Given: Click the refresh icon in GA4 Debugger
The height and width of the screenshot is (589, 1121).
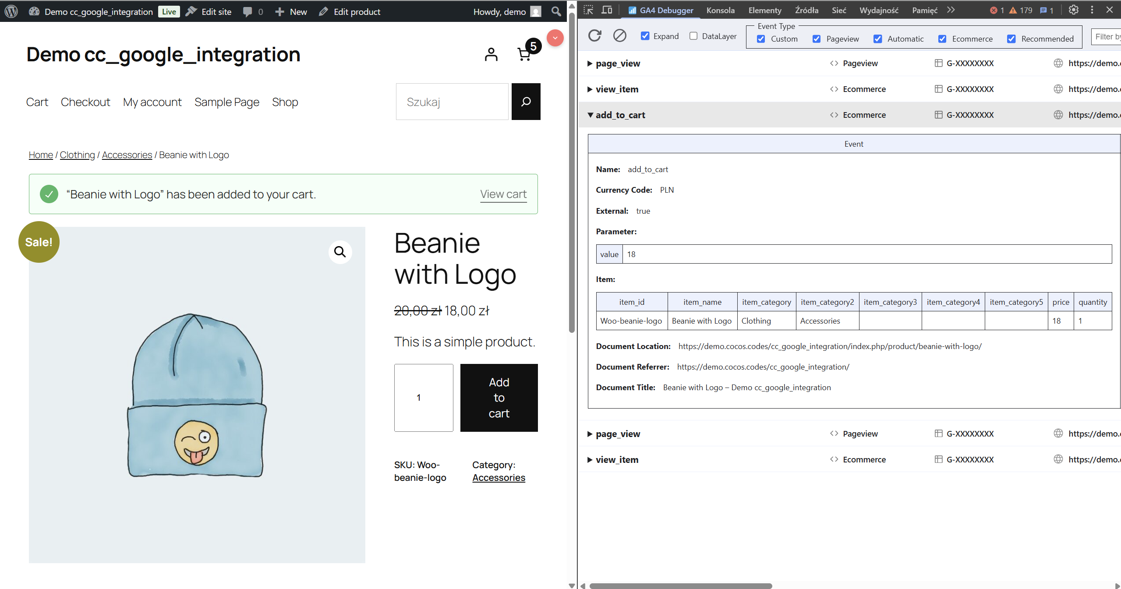Looking at the screenshot, I should [594, 35].
